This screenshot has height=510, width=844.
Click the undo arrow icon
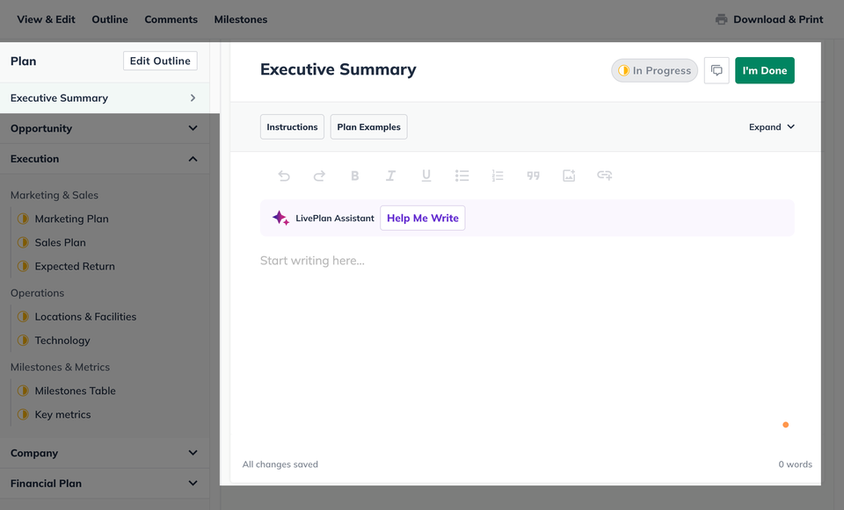click(x=284, y=176)
